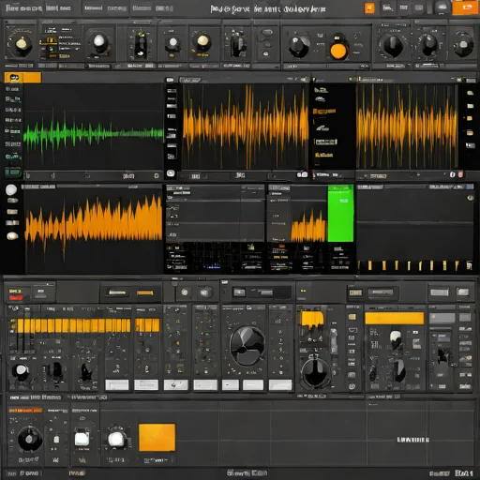Viewport: 480px width, 480px height.
Task: Click the yellowish knob beside the small white knob
Action: (202, 42)
